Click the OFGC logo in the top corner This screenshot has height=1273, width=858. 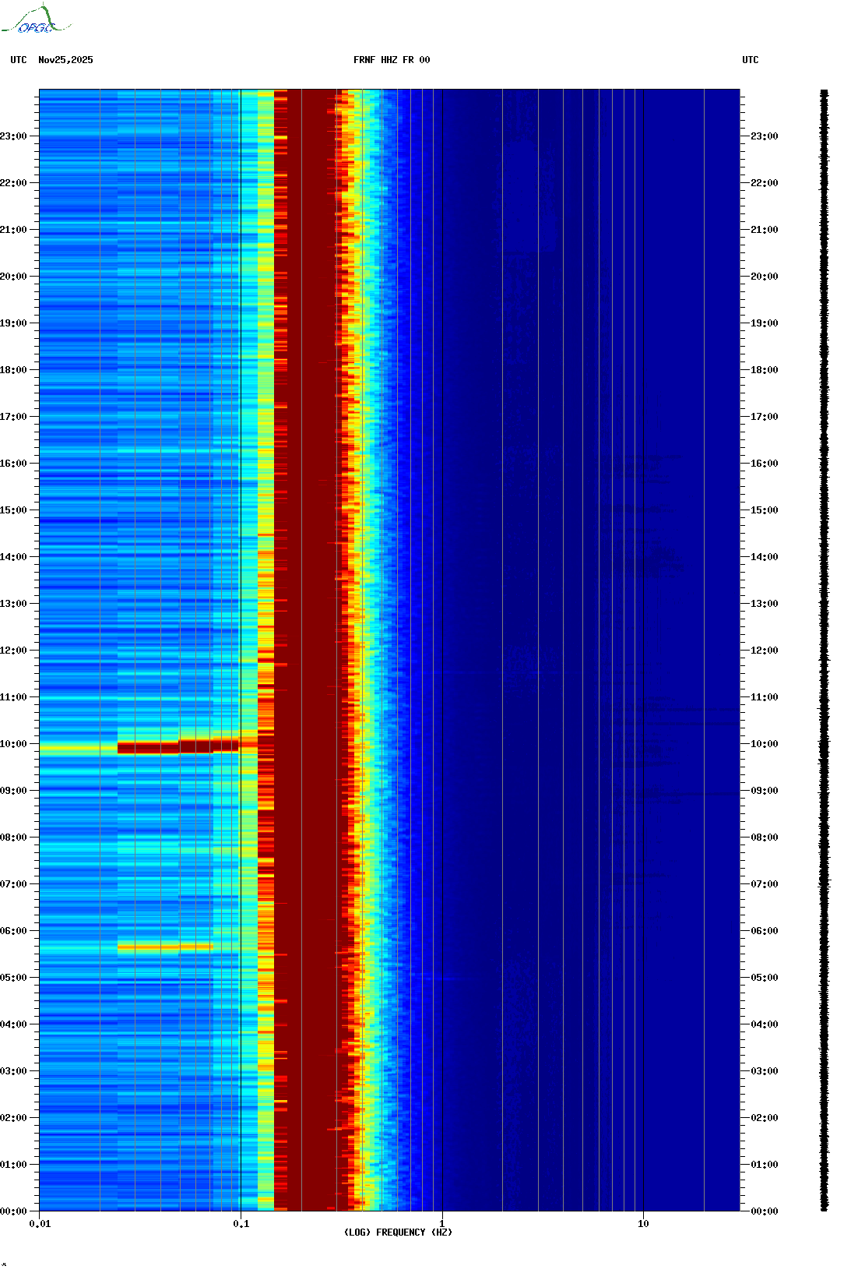pyautogui.click(x=35, y=20)
